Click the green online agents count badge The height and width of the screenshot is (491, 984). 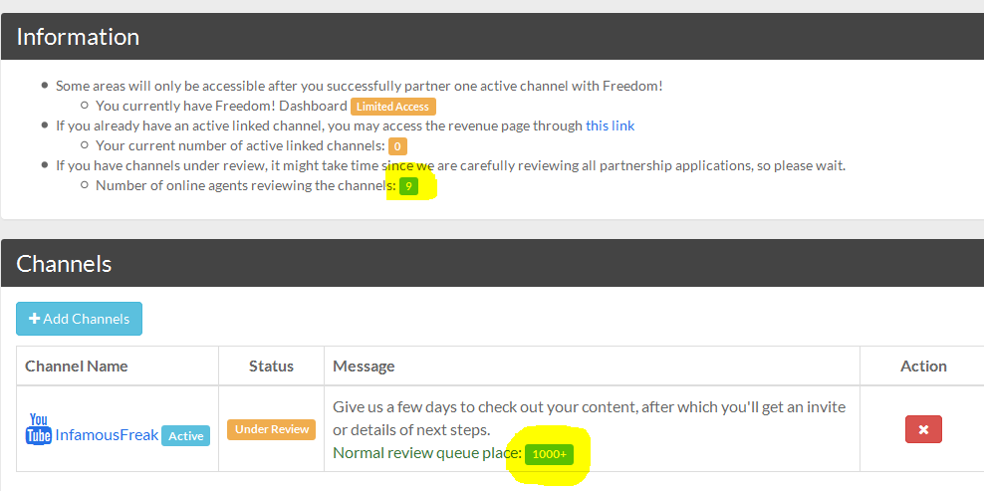point(408,186)
